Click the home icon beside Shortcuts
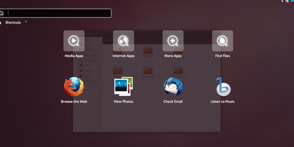Screen dimensions: 294x147 point(0,23)
